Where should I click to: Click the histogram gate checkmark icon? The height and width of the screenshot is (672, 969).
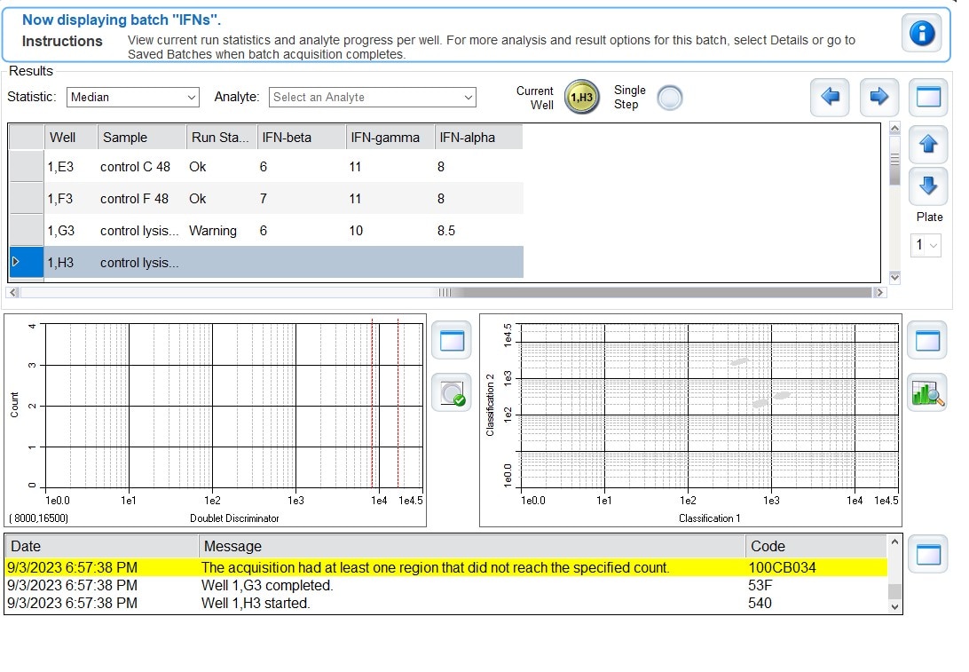coord(452,391)
